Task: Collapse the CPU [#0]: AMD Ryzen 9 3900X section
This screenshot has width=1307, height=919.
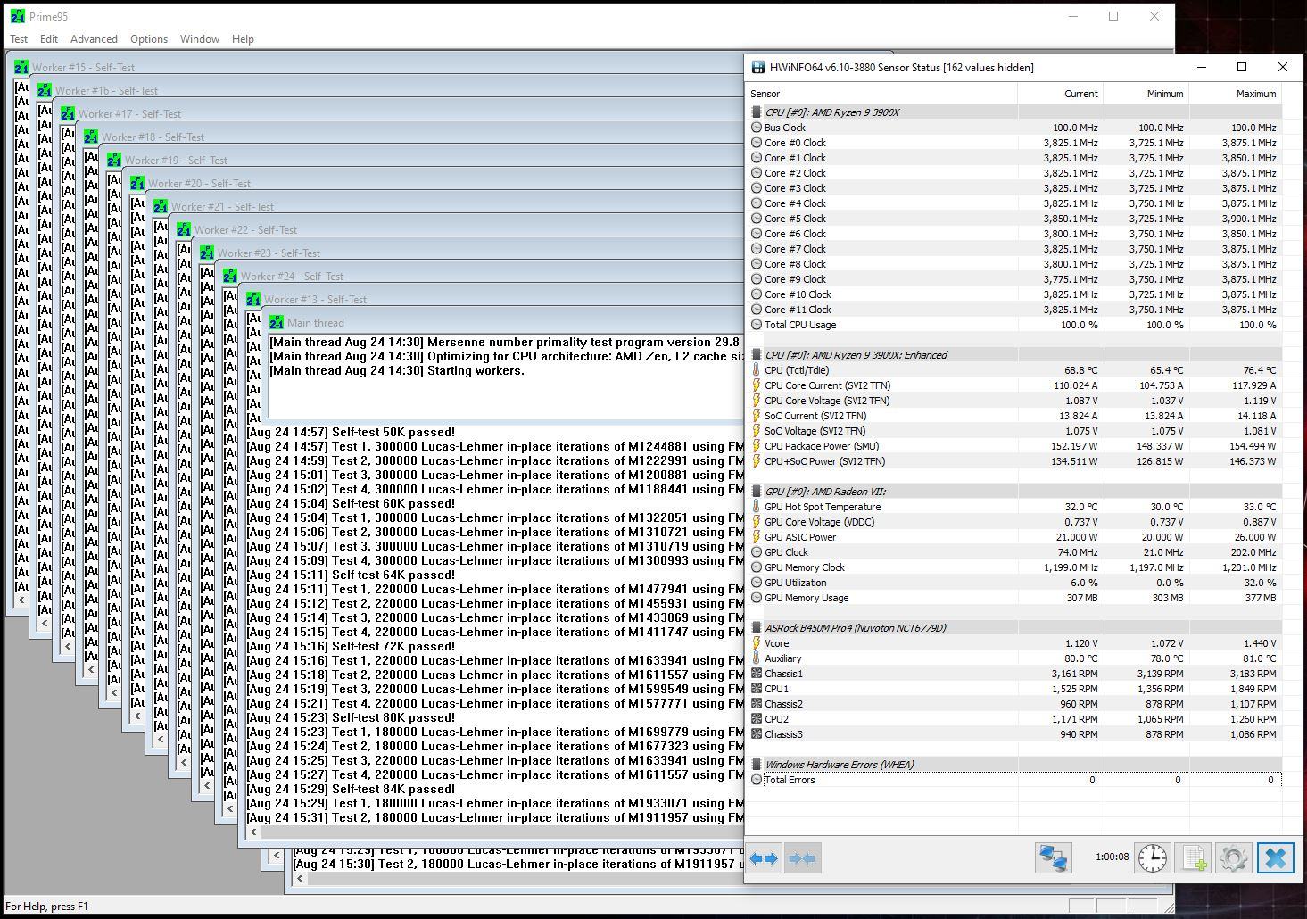Action: click(757, 112)
